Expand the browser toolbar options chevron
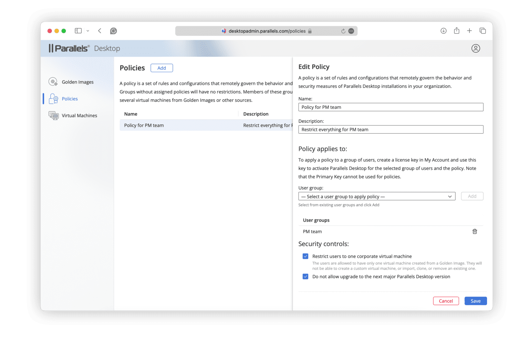 pyautogui.click(x=88, y=31)
